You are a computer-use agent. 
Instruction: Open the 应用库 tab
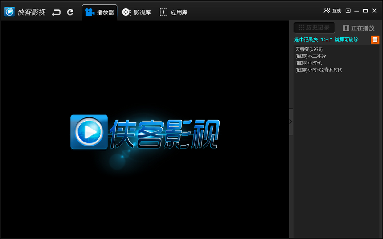[174, 12]
